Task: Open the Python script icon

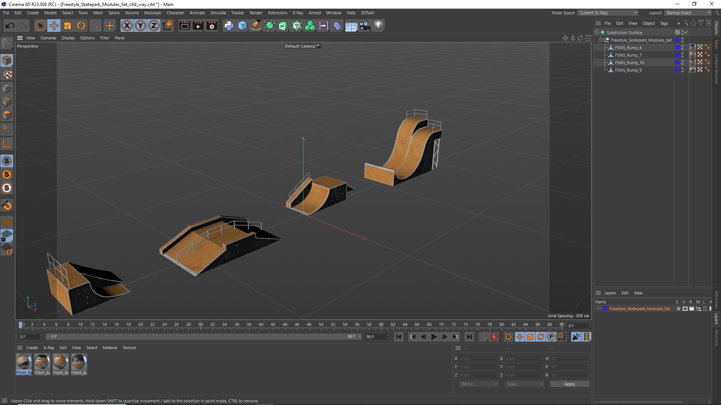Action: (229, 25)
